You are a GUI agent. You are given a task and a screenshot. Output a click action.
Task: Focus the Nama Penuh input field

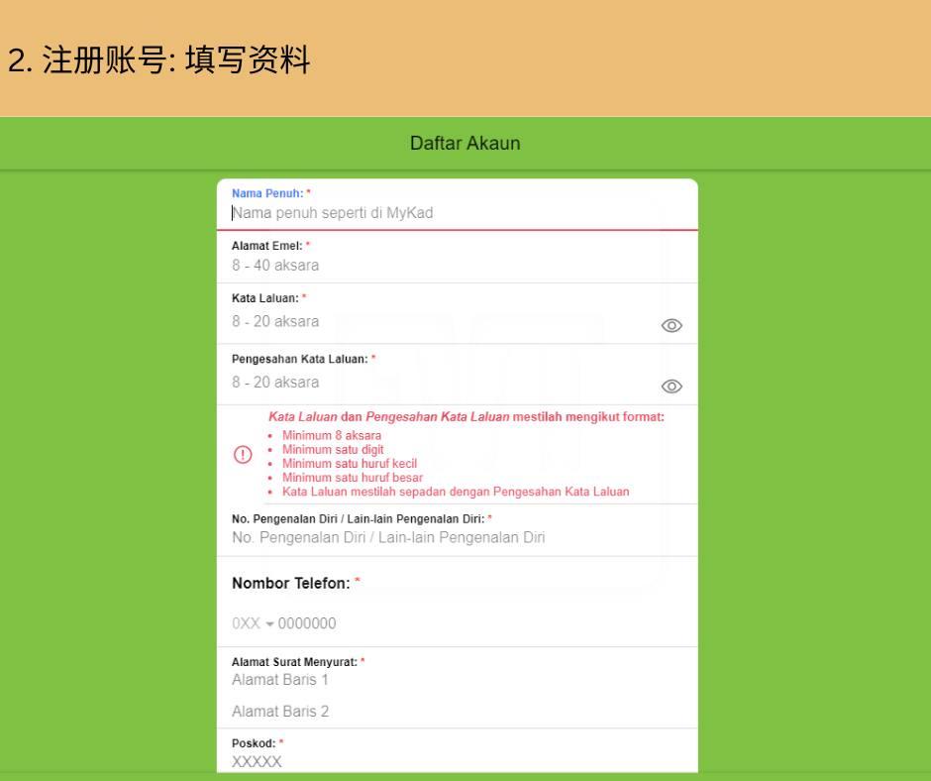(446, 213)
